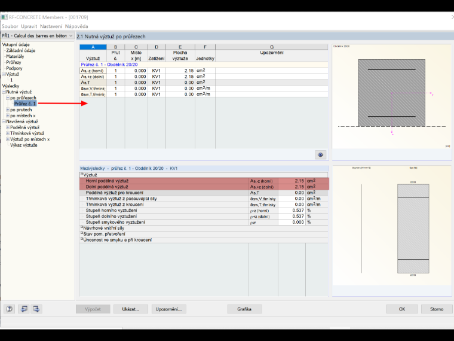Collapse the Výztuž tree node
The image size is (454, 341).
click(x=4, y=74)
